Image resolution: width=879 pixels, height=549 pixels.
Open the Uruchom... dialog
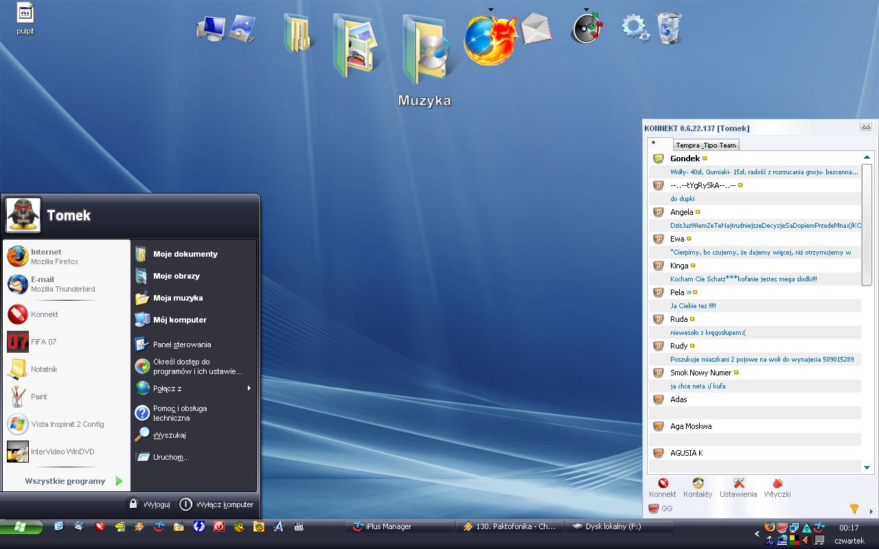click(192, 457)
